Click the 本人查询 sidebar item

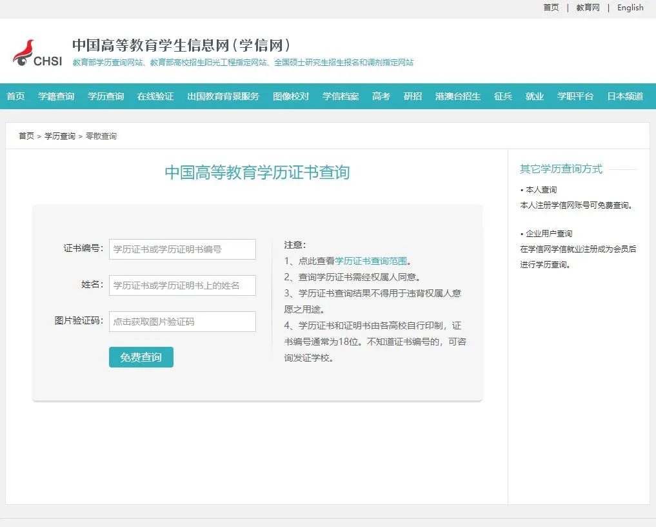tap(541, 190)
